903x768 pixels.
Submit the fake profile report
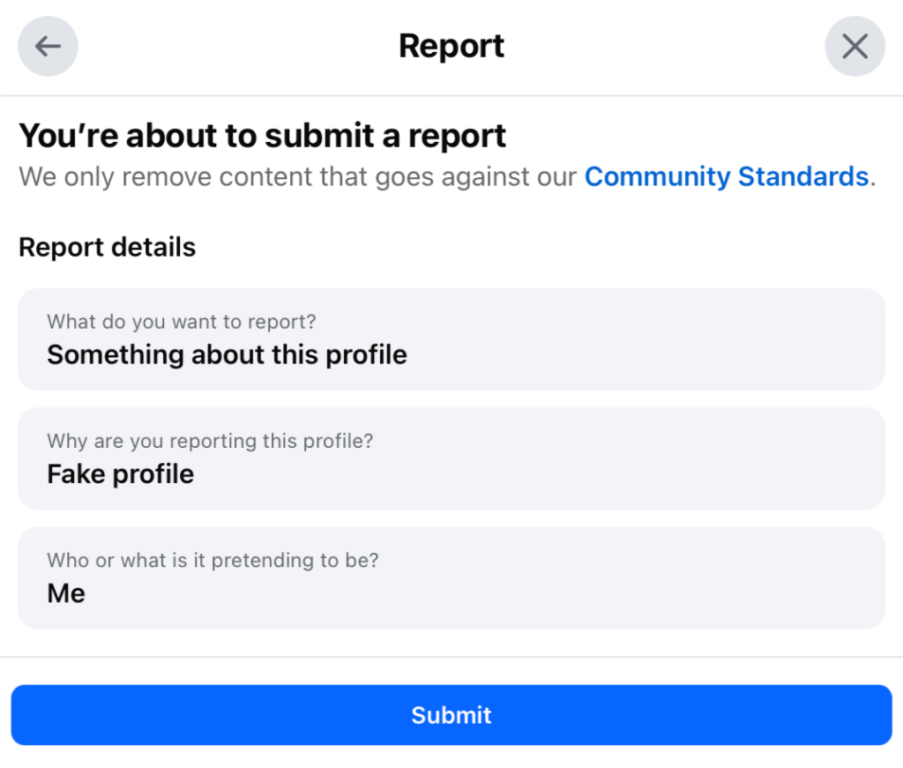point(451,715)
